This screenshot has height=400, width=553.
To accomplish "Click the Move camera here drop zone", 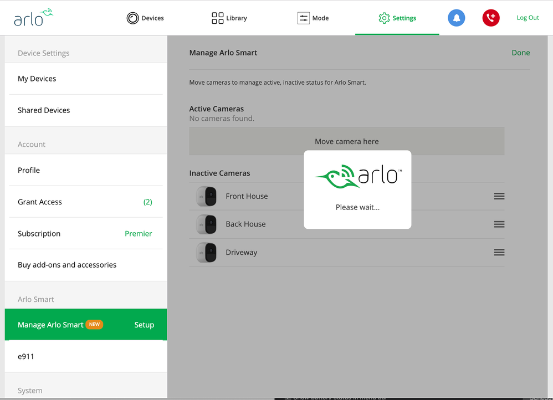I will pos(347,141).
